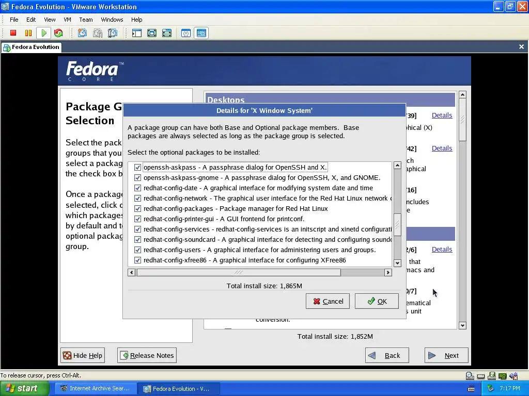
Task: Open the Edit menu
Action: pyautogui.click(x=31, y=20)
